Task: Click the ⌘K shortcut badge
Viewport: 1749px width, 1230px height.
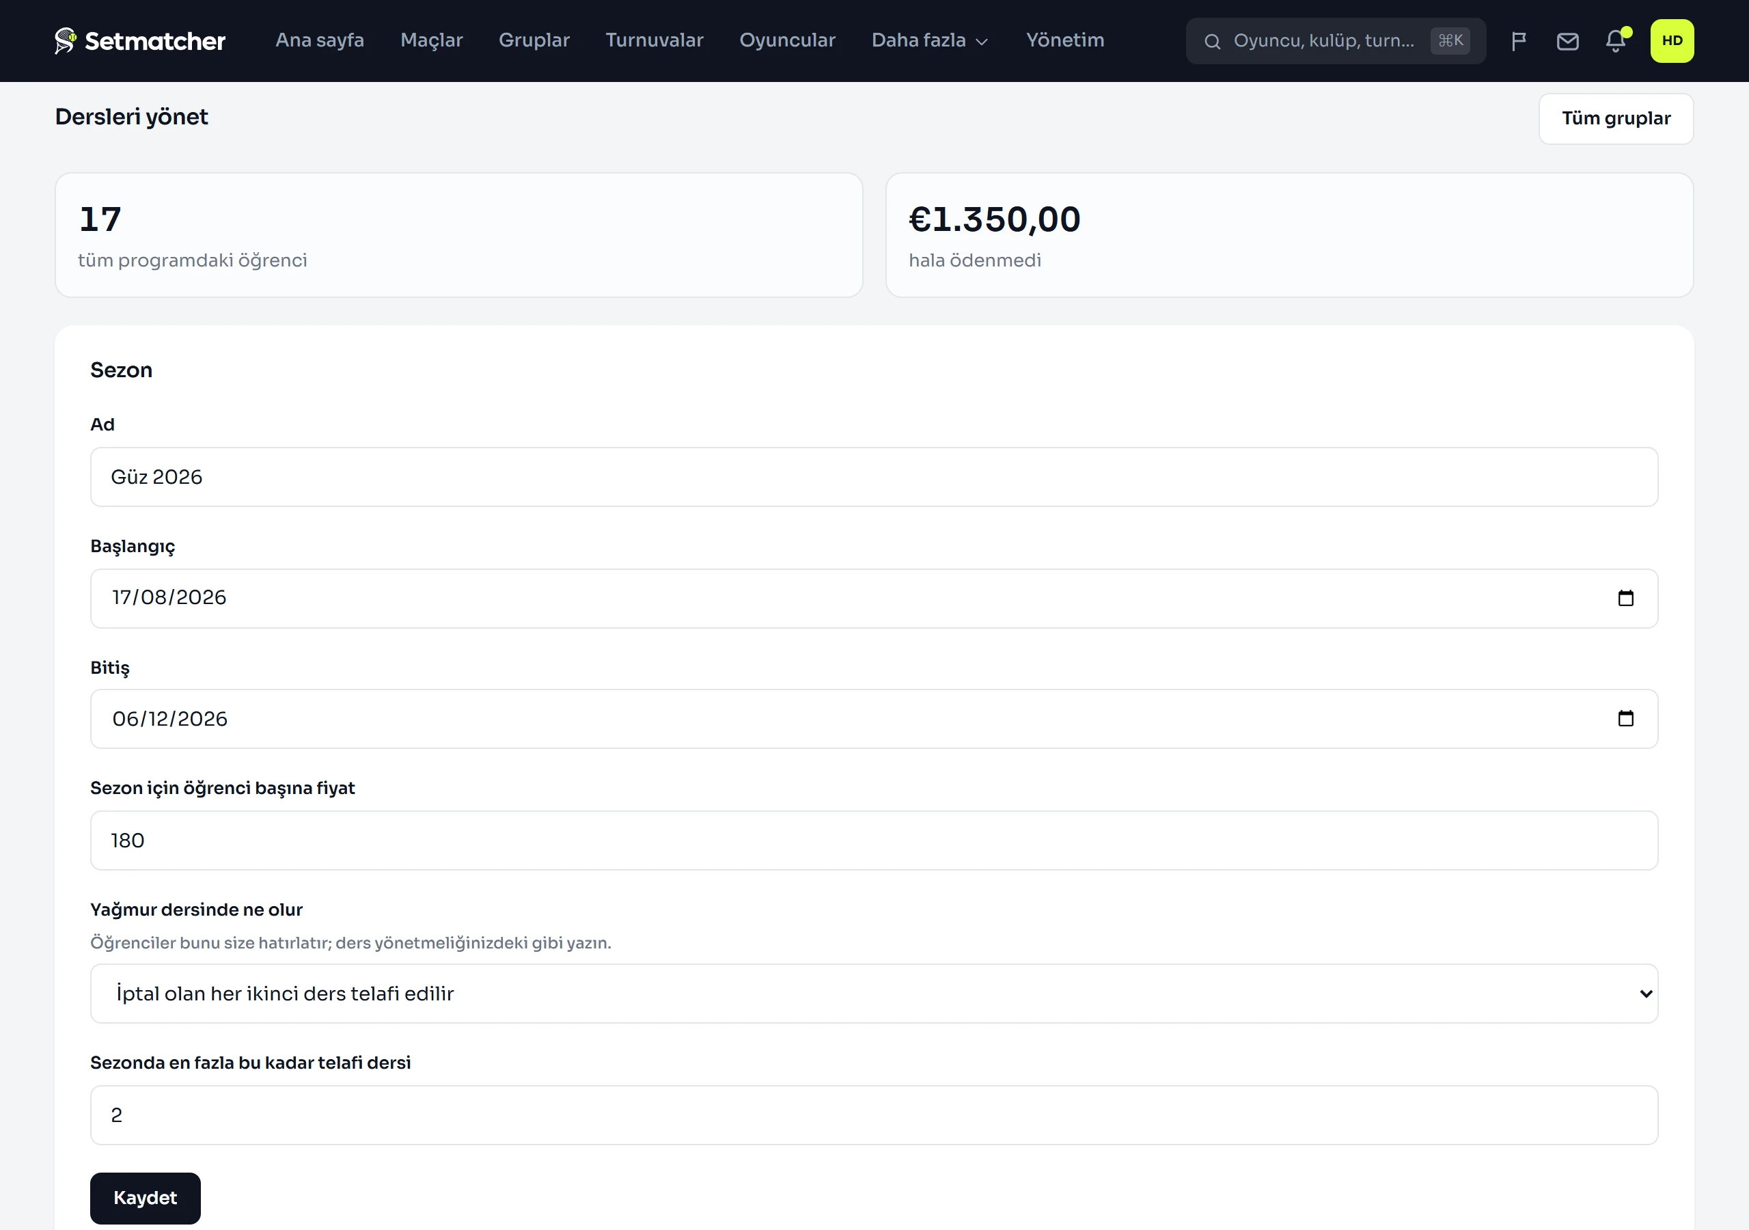Action: 1450,41
